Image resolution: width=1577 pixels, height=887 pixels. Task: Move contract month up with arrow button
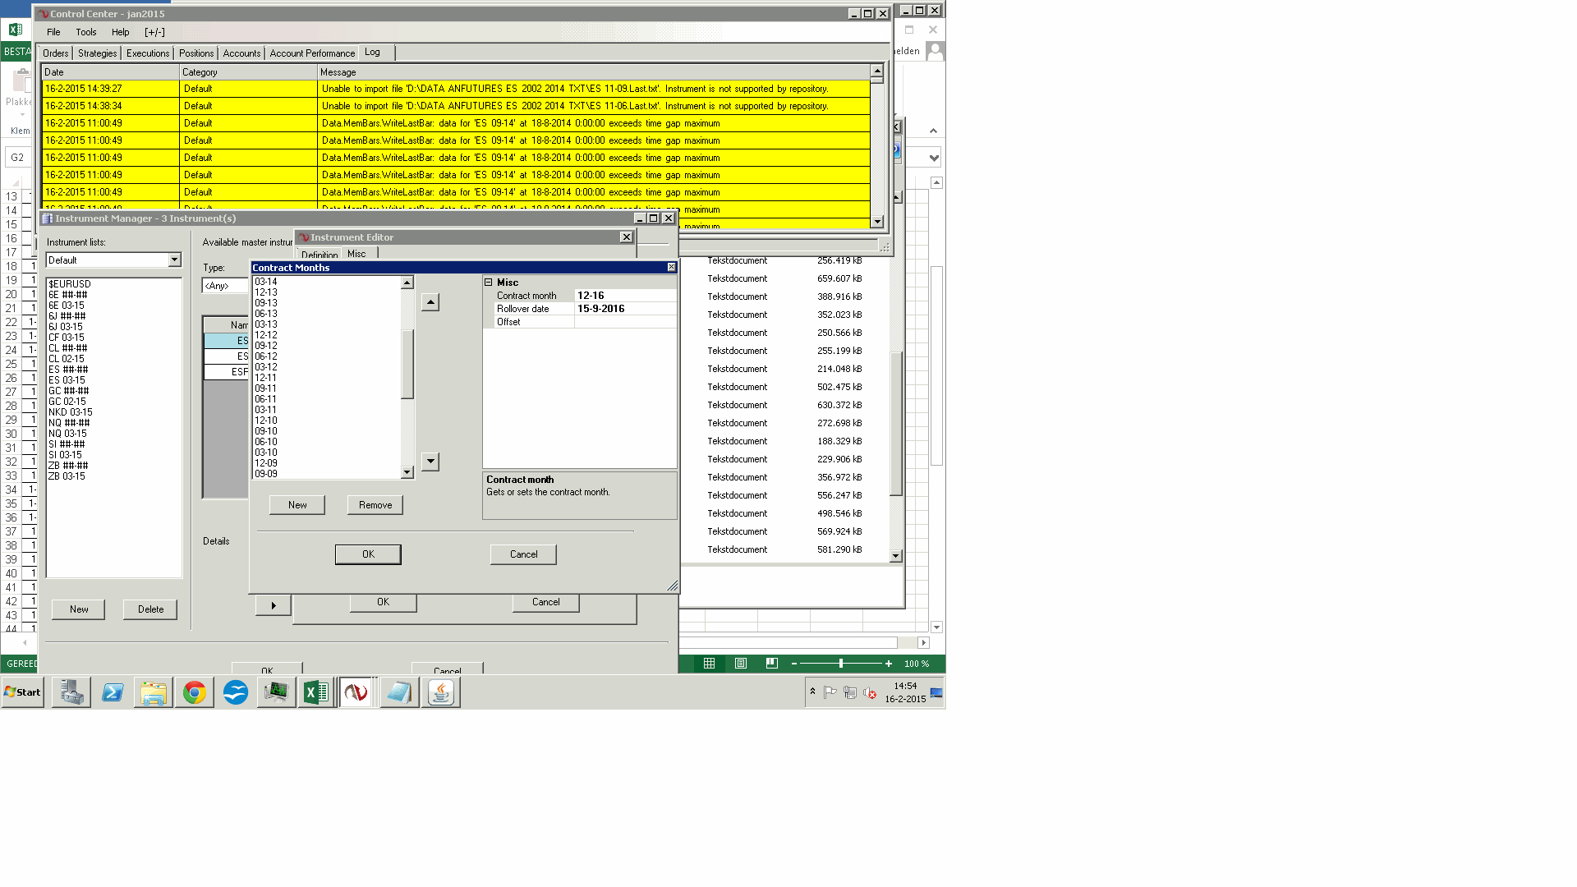430,302
